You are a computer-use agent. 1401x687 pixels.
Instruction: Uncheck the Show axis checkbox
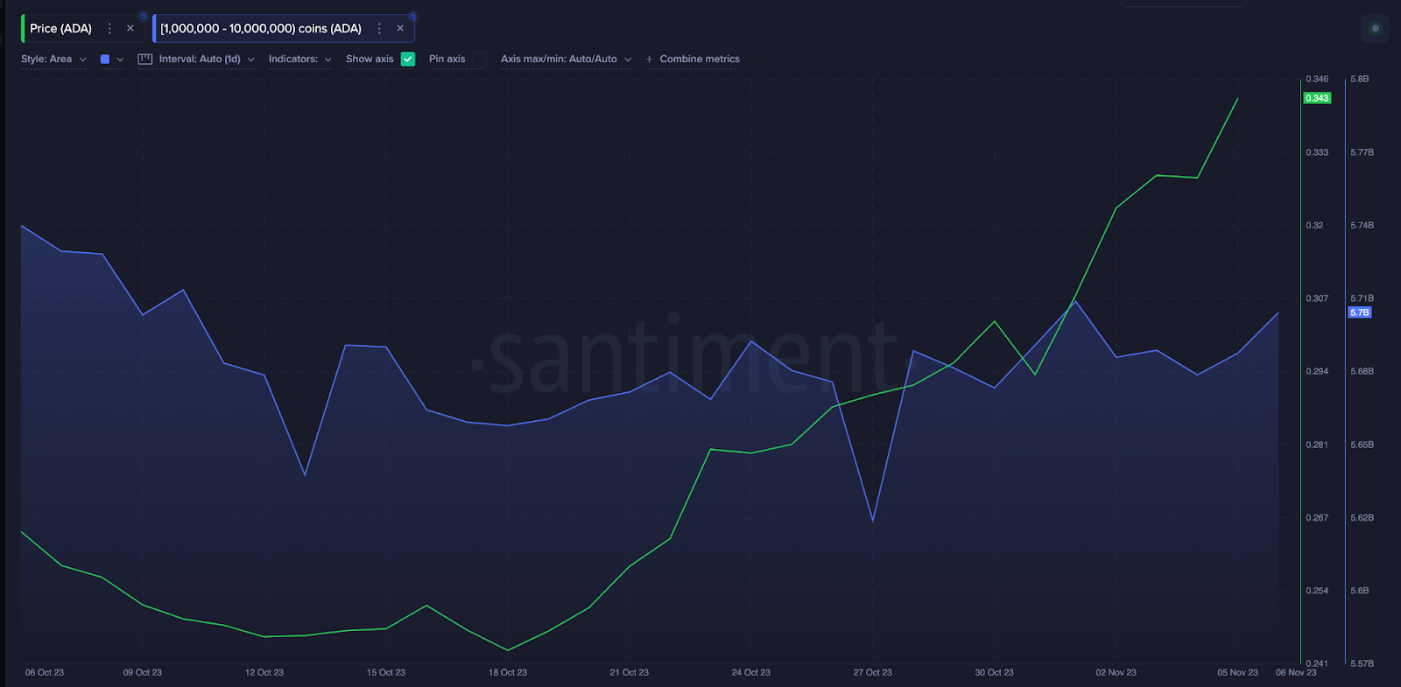point(408,60)
